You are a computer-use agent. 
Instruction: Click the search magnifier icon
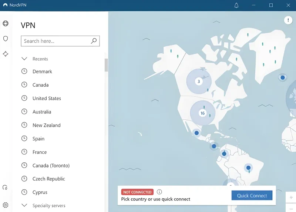(94, 41)
